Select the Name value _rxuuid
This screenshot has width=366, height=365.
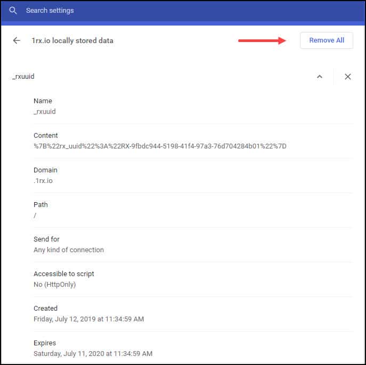(45, 112)
